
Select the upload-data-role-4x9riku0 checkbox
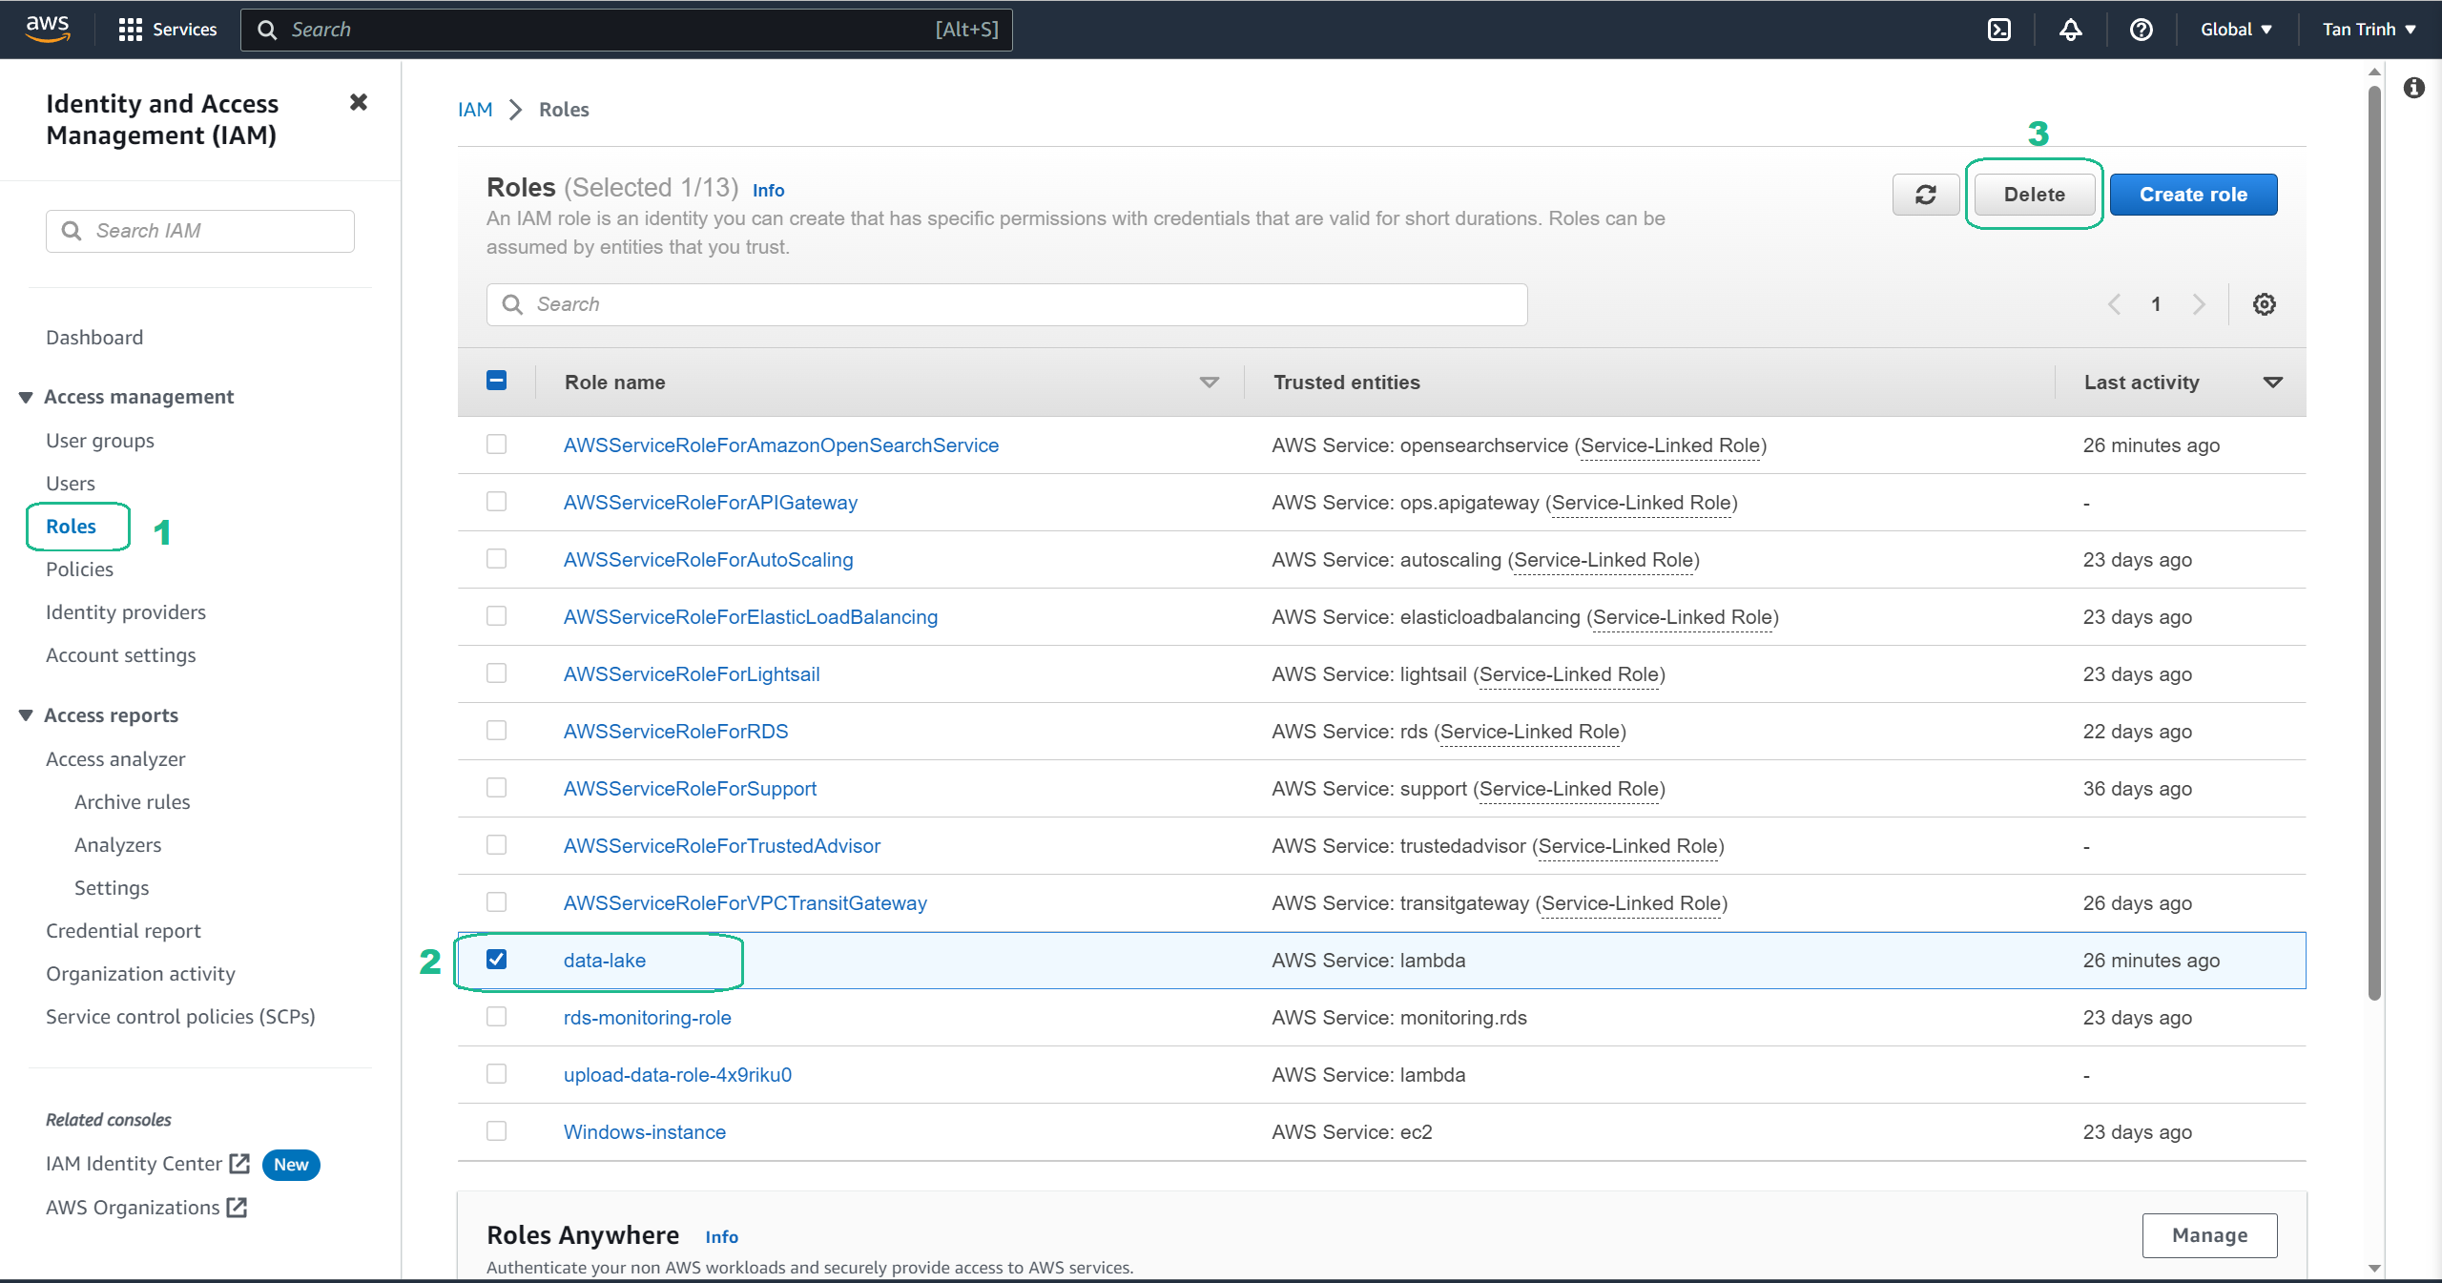[x=497, y=1074]
